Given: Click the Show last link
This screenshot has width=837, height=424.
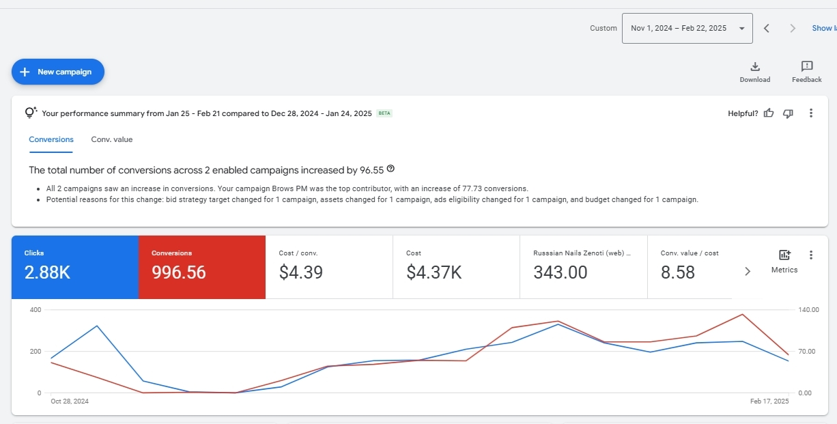Looking at the screenshot, I should pyautogui.click(x=823, y=28).
